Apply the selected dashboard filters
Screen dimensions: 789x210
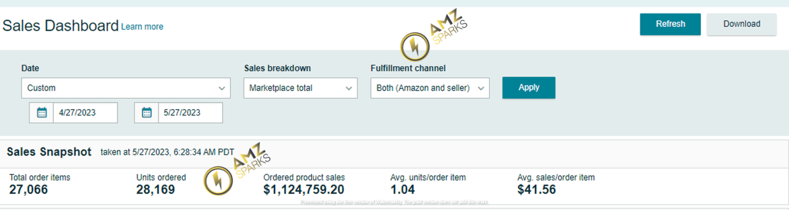click(529, 88)
